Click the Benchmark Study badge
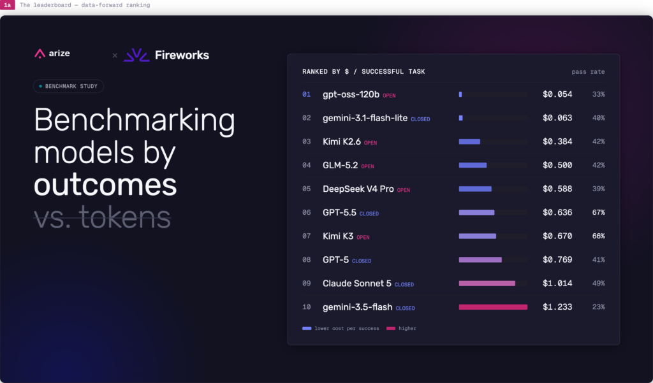Image resolution: width=653 pixels, height=383 pixels. pyautogui.click(x=68, y=86)
